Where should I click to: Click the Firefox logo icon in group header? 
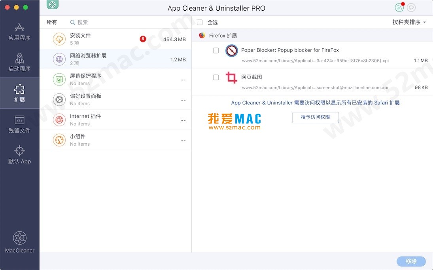(x=202, y=35)
